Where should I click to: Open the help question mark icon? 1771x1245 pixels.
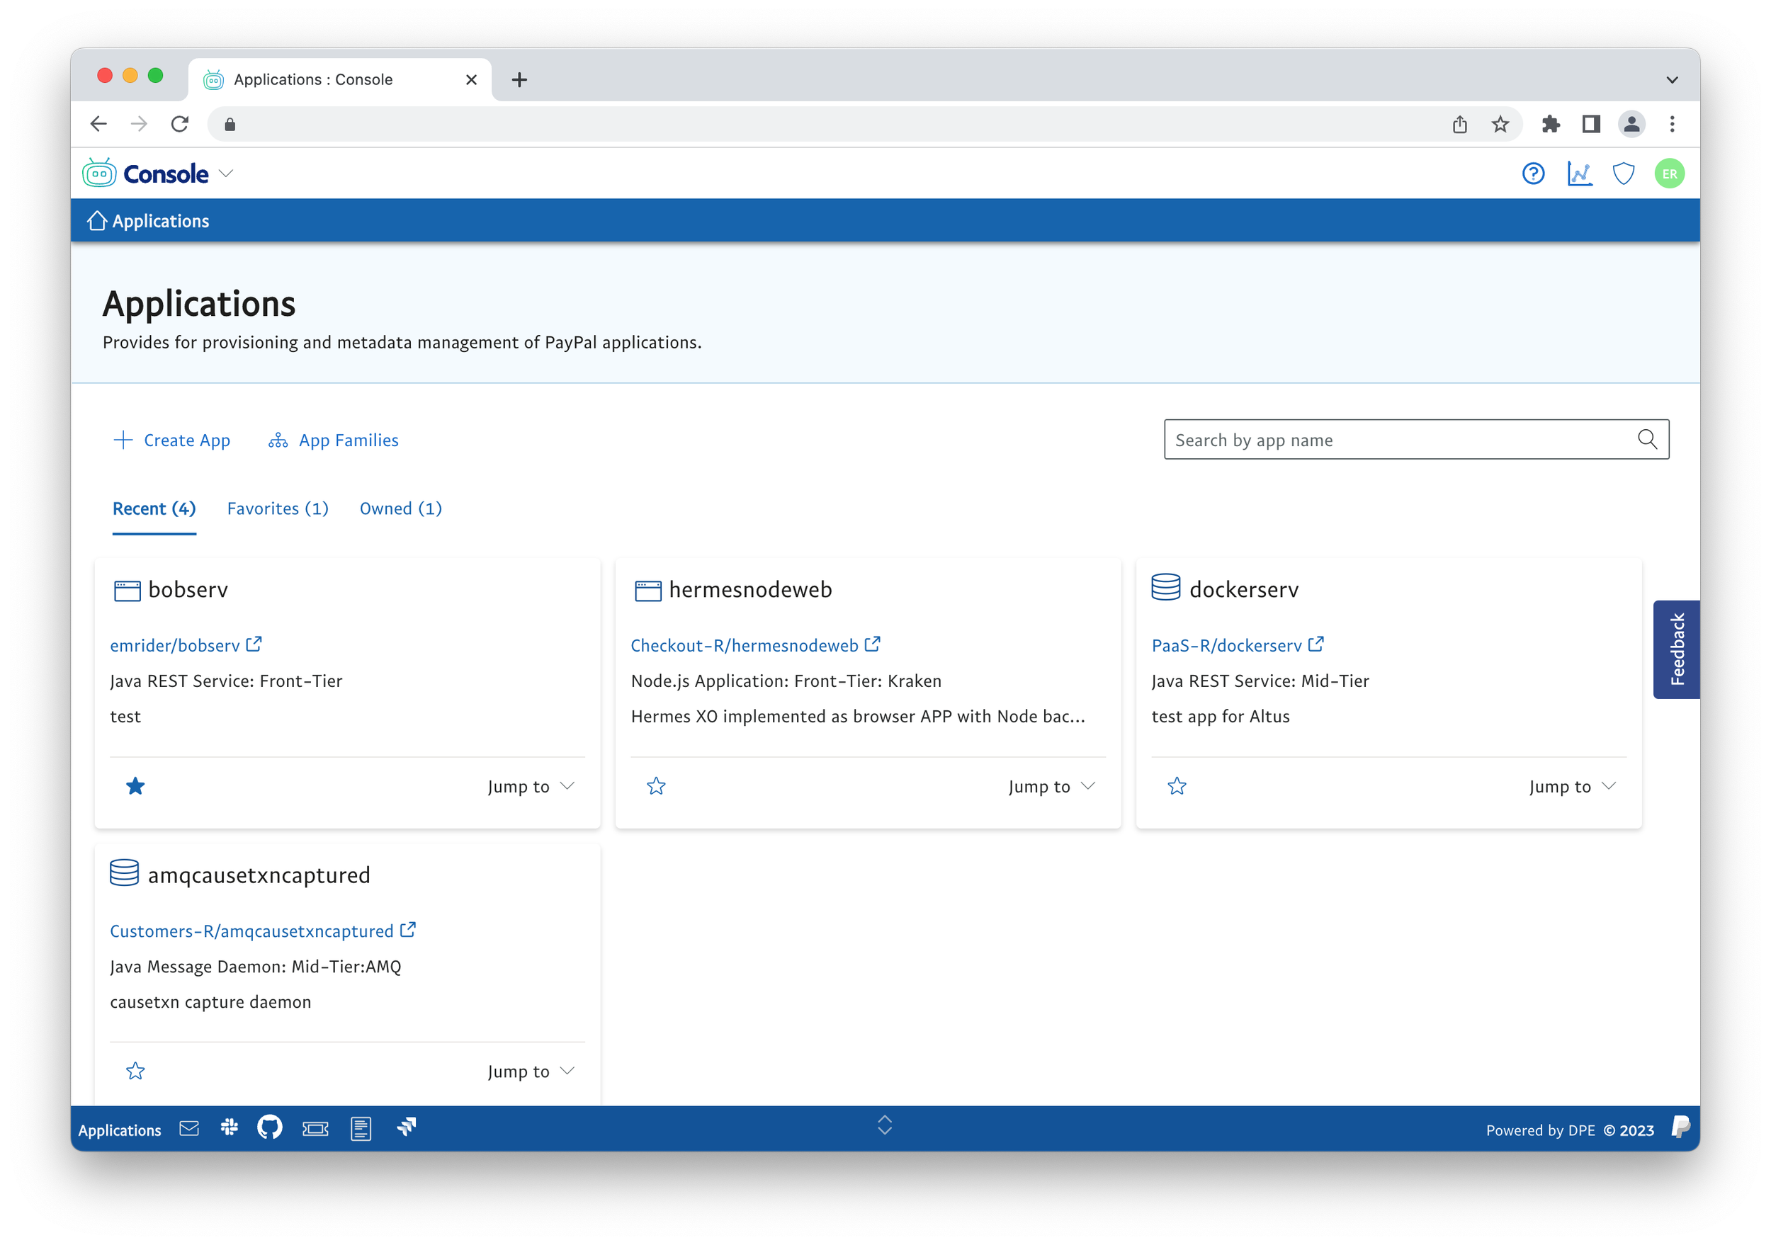pyautogui.click(x=1533, y=174)
